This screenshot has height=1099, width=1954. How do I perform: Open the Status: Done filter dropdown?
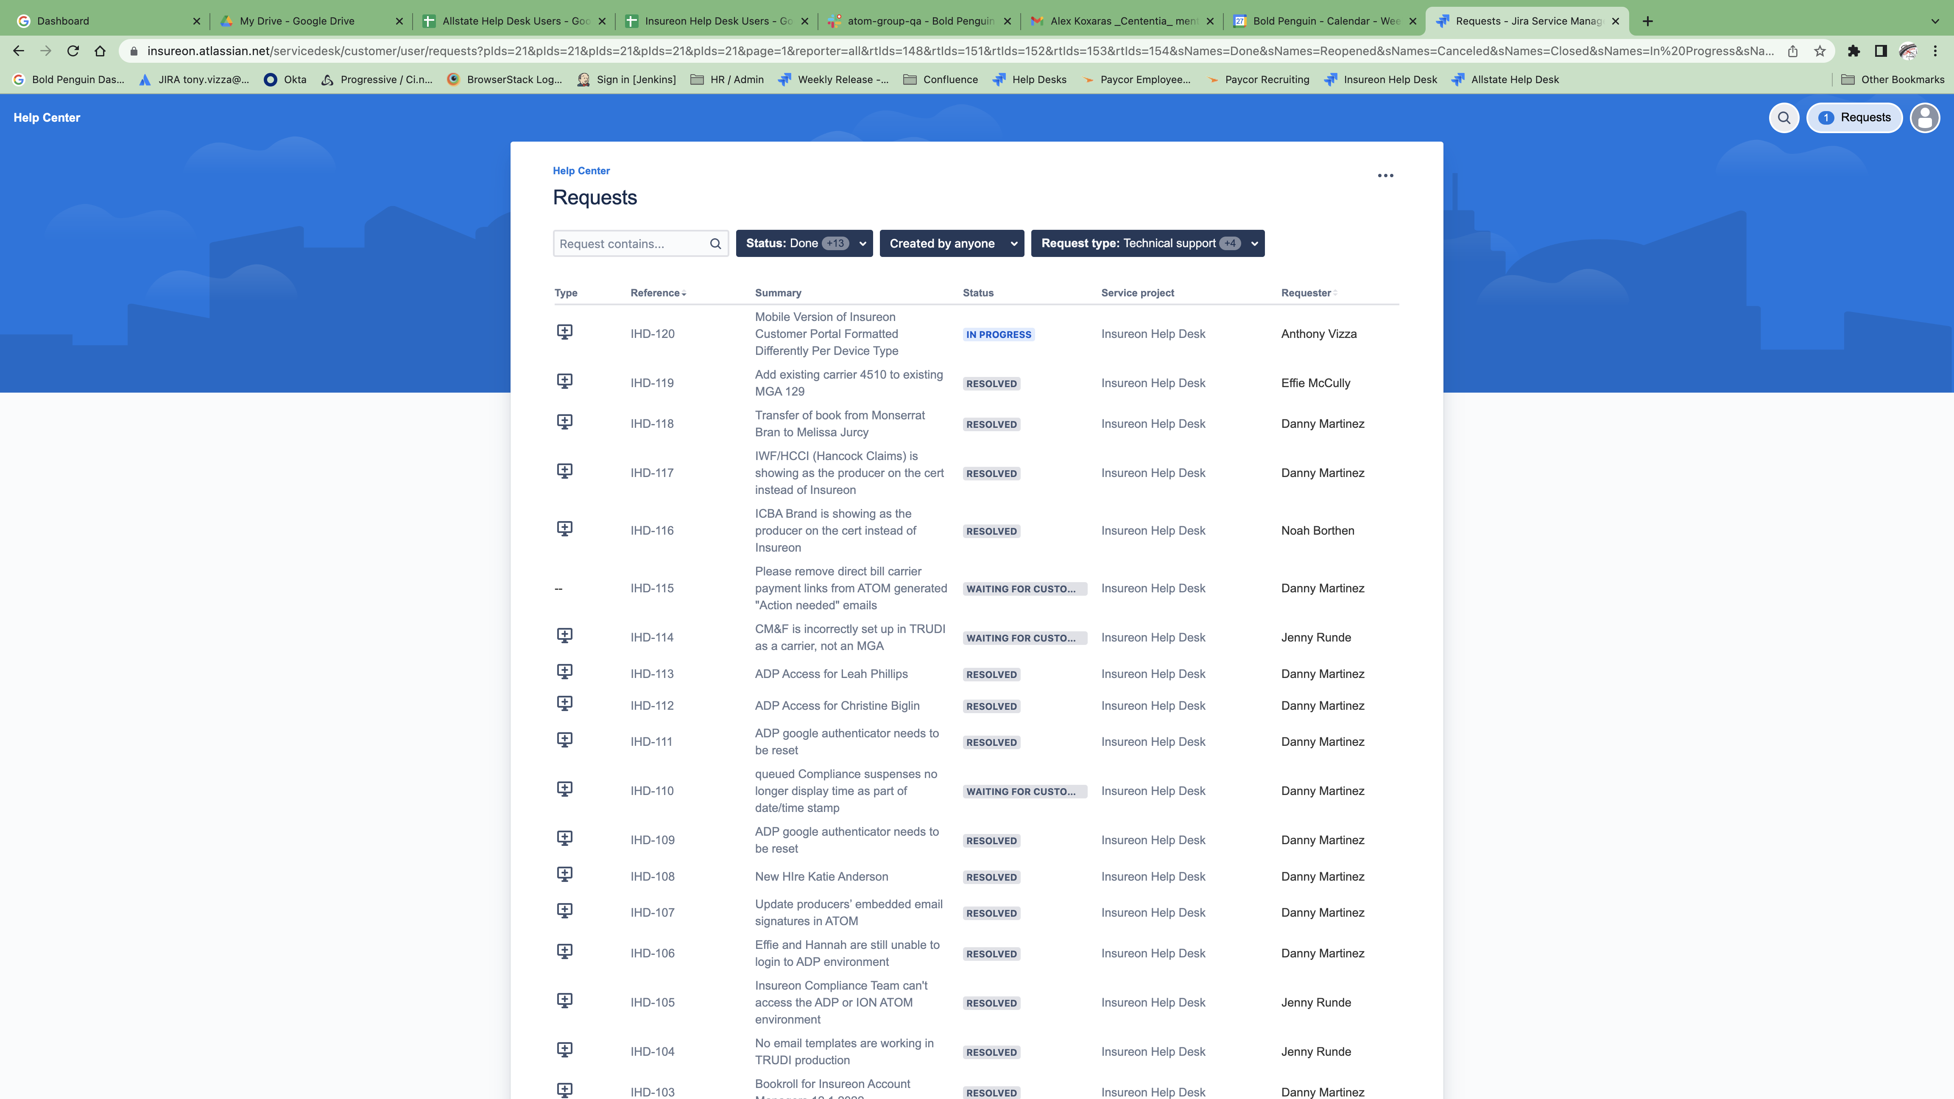[x=803, y=243]
